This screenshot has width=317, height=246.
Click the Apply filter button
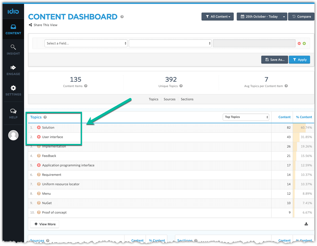pyautogui.click(x=299, y=60)
